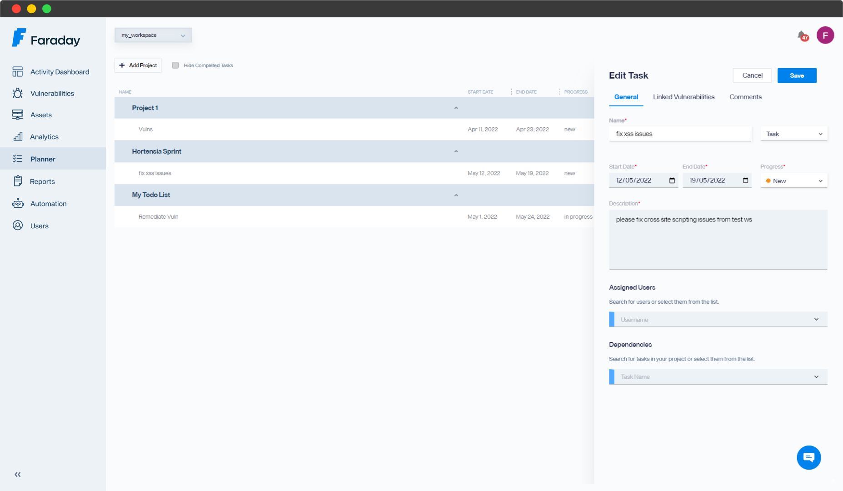Click the Analytics chart icon
The height and width of the screenshot is (491, 843).
coord(18,137)
